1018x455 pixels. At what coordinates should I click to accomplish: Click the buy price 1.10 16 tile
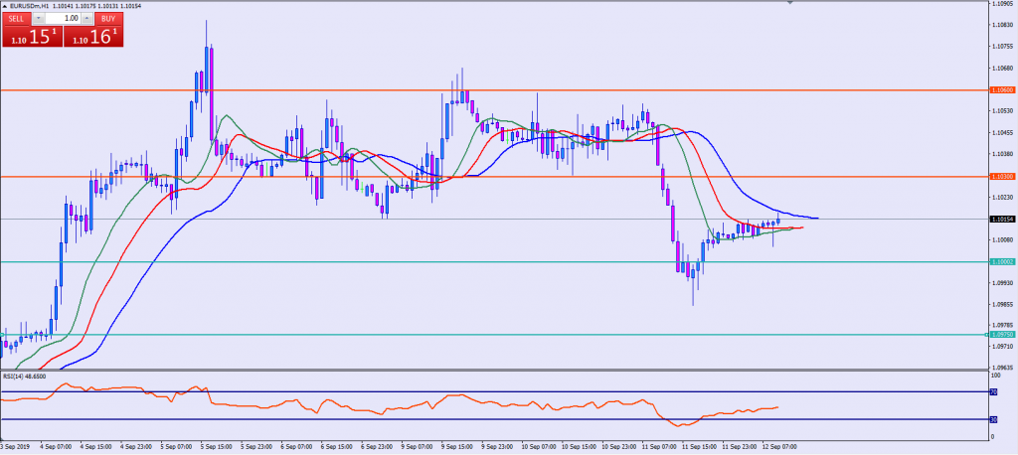pos(92,37)
